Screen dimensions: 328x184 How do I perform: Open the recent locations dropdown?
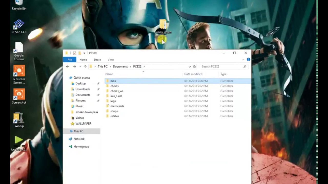80,66
